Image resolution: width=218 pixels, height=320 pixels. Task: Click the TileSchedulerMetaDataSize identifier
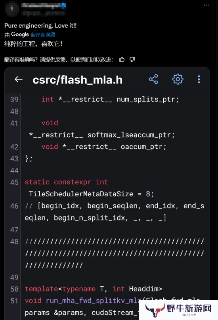coord(81,194)
